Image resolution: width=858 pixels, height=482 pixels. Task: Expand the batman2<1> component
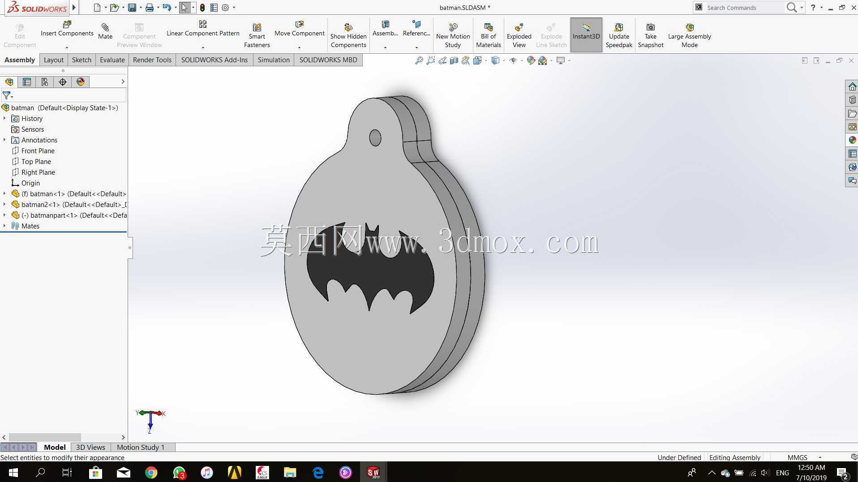tap(4, 204)
